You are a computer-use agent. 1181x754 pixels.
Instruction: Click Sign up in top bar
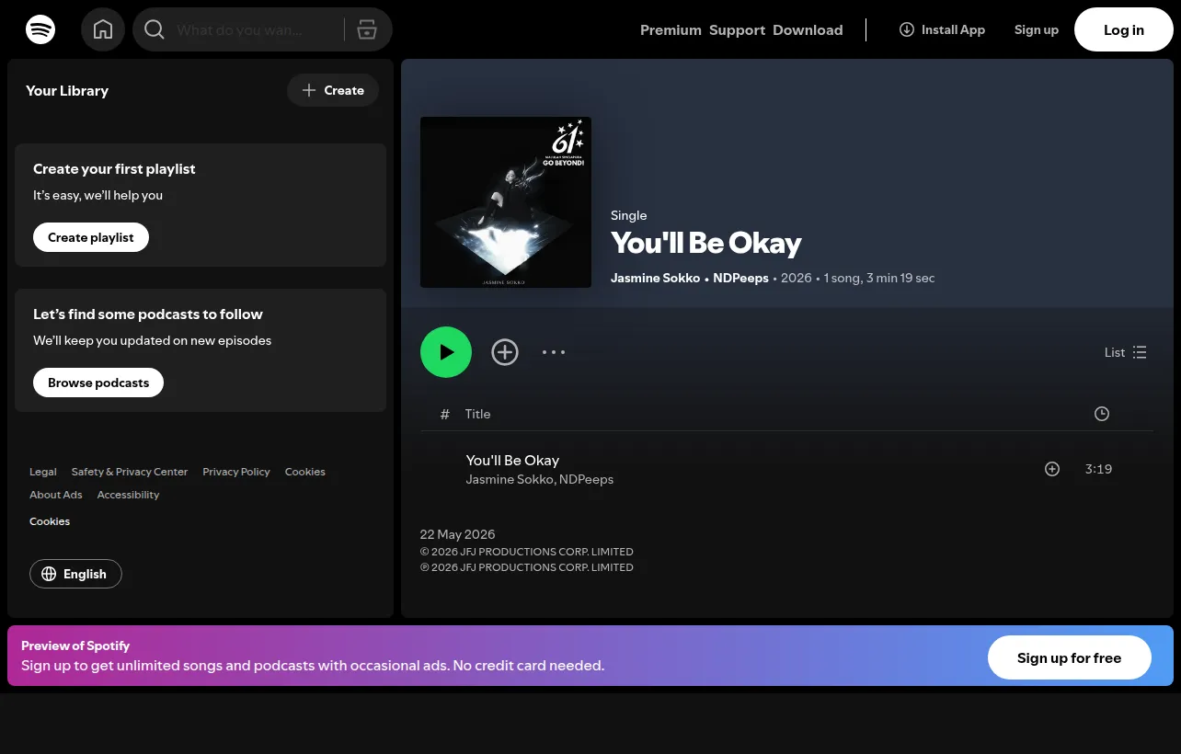point(1037,29)
